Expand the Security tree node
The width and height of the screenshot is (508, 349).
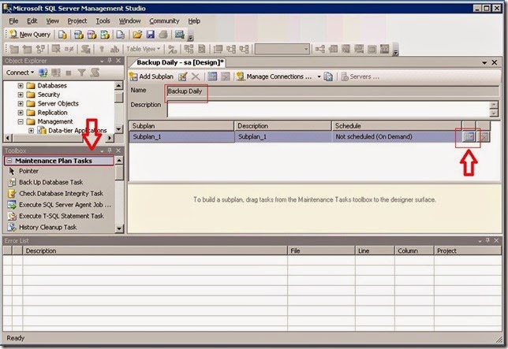pos(21,95)
